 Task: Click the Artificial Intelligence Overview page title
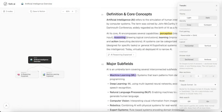pyautogui.click(x=39, y=4)
